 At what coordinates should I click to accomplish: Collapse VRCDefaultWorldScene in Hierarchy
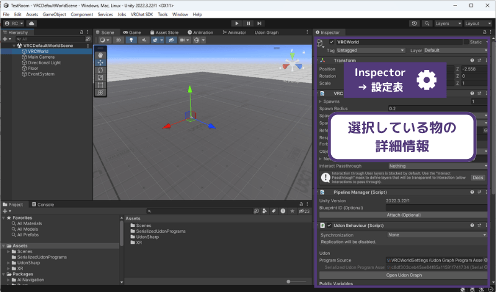click(x=14, y=46)
